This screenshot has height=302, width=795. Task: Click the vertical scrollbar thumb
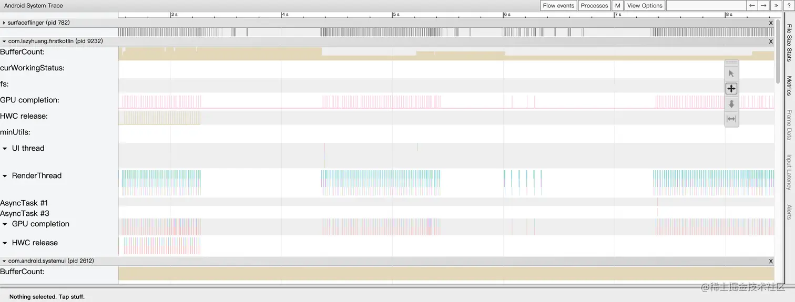pyautogui.click(x=778, y=51)
